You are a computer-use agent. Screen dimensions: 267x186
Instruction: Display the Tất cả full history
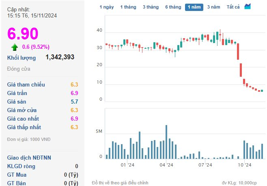point(233,7)
